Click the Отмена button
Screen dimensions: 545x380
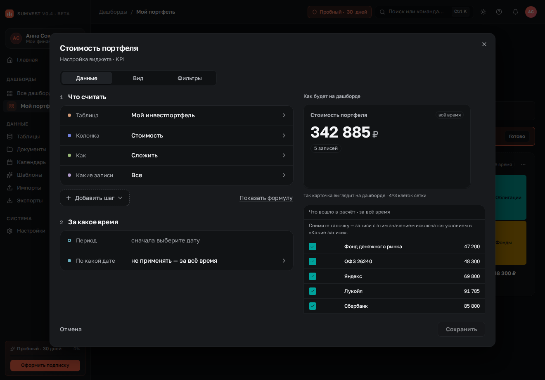pyautogui.click(x=71, y=329)
